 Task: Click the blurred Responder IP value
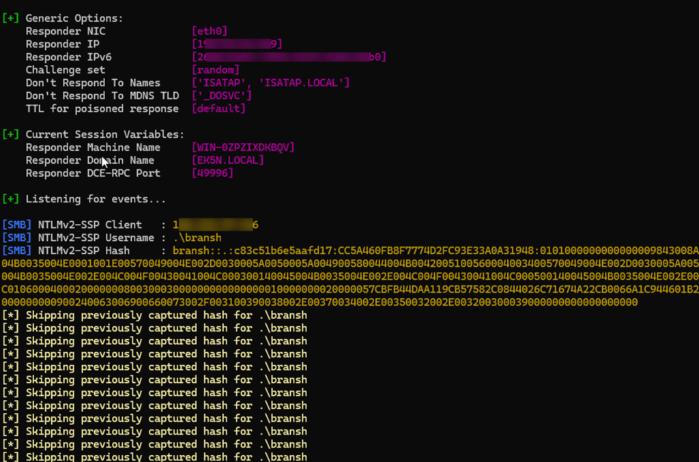238,44
